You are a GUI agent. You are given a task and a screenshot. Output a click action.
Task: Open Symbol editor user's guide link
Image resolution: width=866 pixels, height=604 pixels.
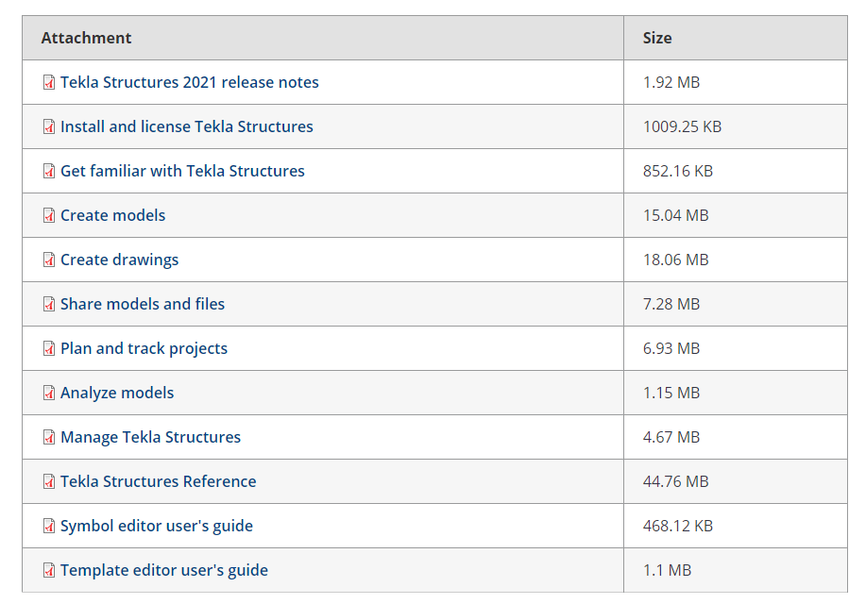pos(157,527)
